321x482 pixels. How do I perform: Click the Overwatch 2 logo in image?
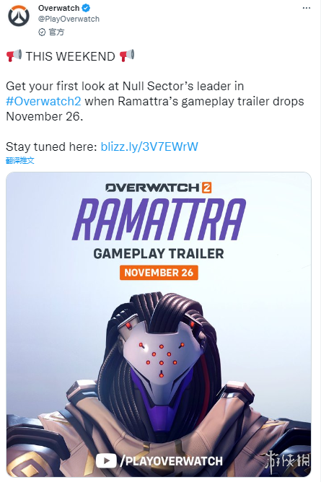tap(159, 188)
